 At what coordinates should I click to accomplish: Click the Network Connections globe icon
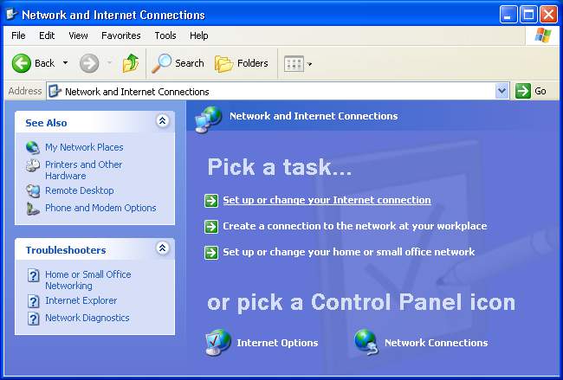pos(366,342)
